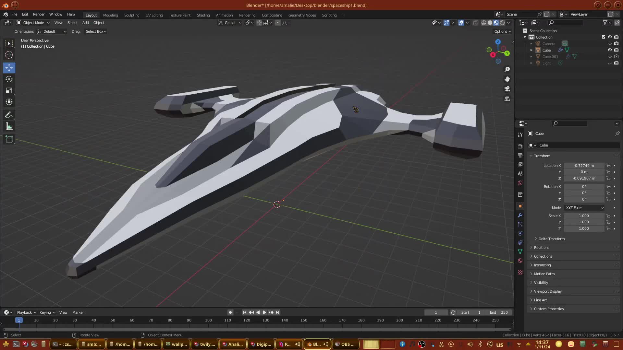Open the Modifiers wrench properties tab
The height and width of the screenshot is (350, 623).
coord(520,215)
